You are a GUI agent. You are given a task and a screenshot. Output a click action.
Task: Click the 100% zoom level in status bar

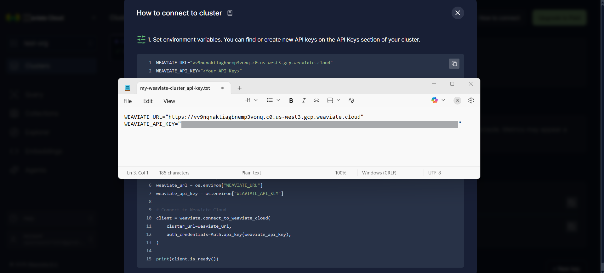tap(340, 173)
